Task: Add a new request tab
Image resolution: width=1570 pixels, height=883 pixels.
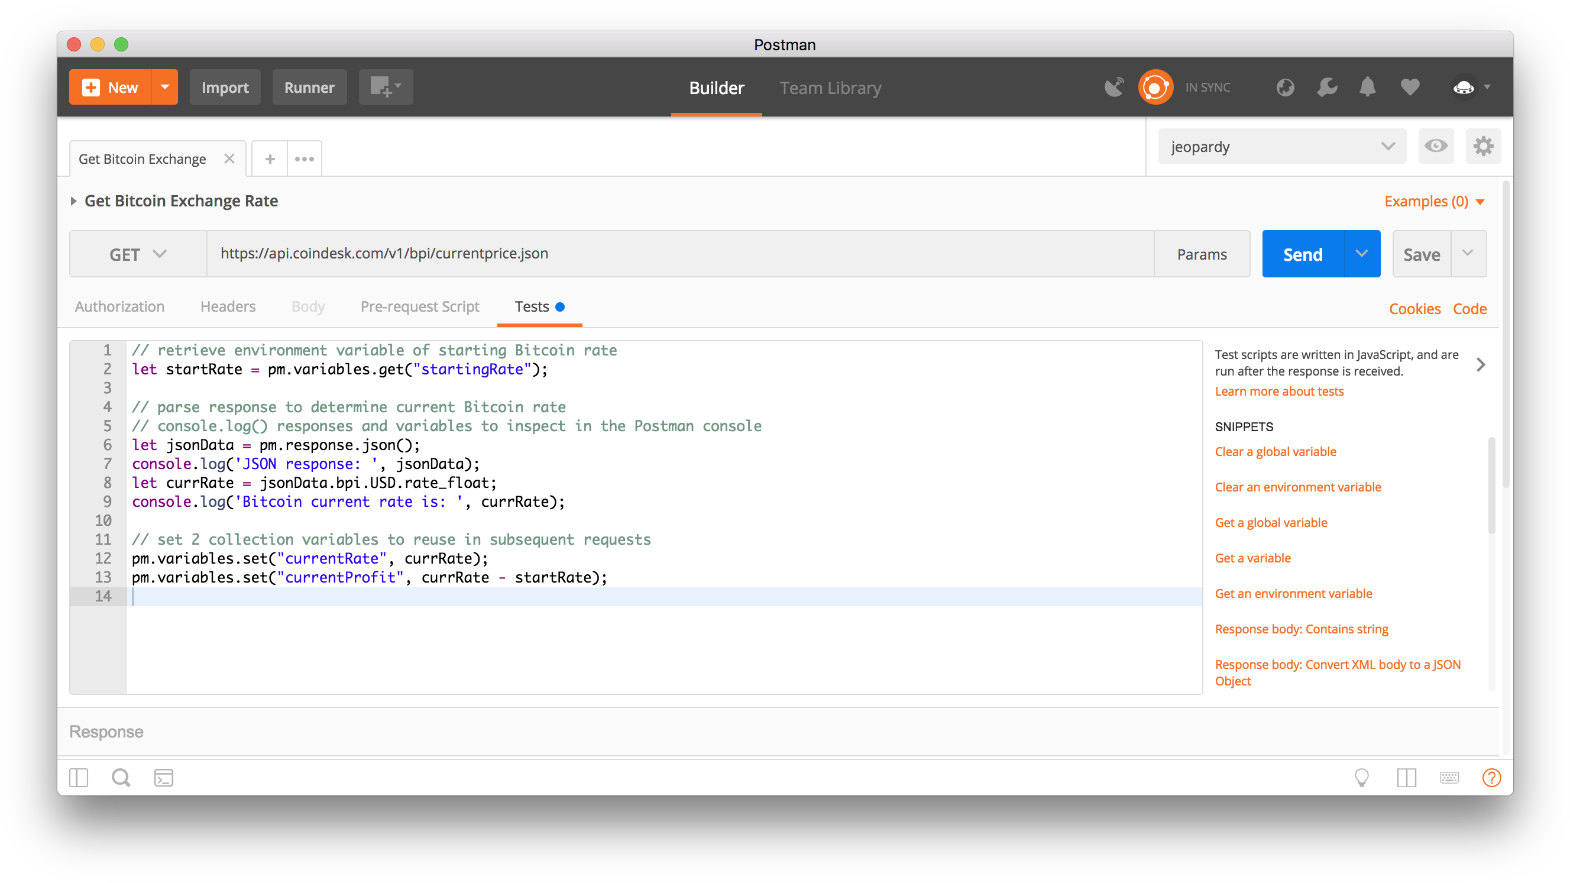Action: (x=270, y=159)
